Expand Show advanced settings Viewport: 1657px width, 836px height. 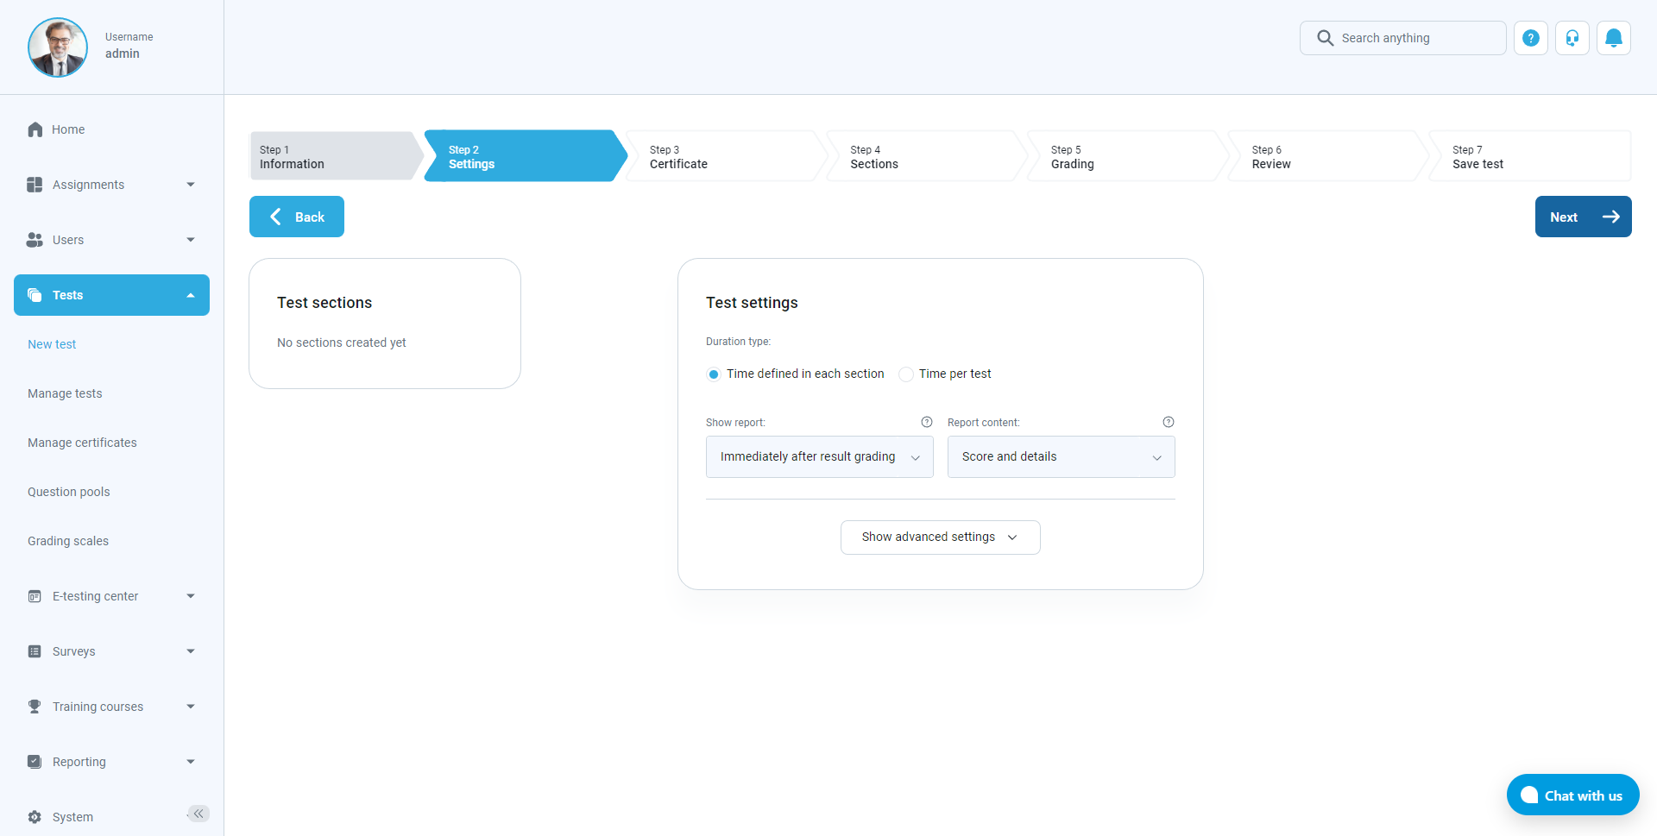tap(940, 537)
